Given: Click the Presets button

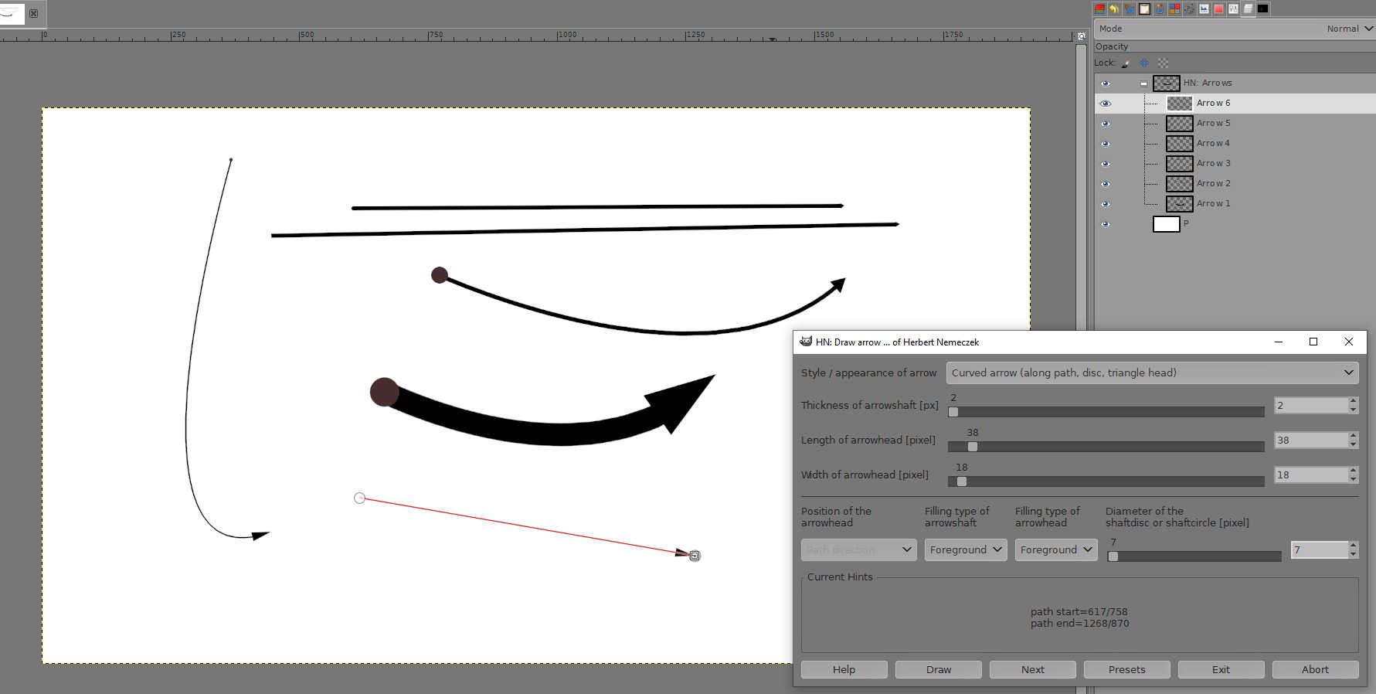Looking at the screenshot, I should 1126,669.
